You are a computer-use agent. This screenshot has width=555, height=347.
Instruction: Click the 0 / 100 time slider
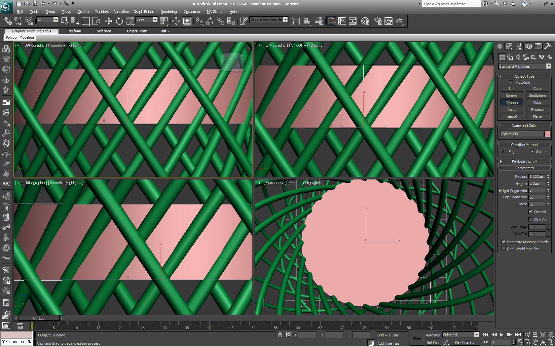(x=39, y=318)
